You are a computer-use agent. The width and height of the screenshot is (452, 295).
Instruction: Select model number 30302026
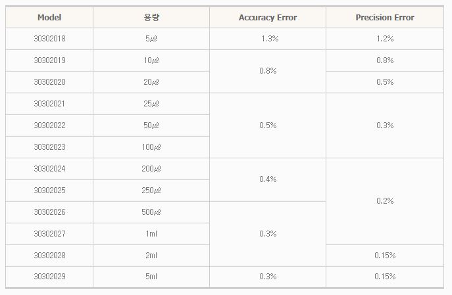pyautogui.click(x=49, y=212)
